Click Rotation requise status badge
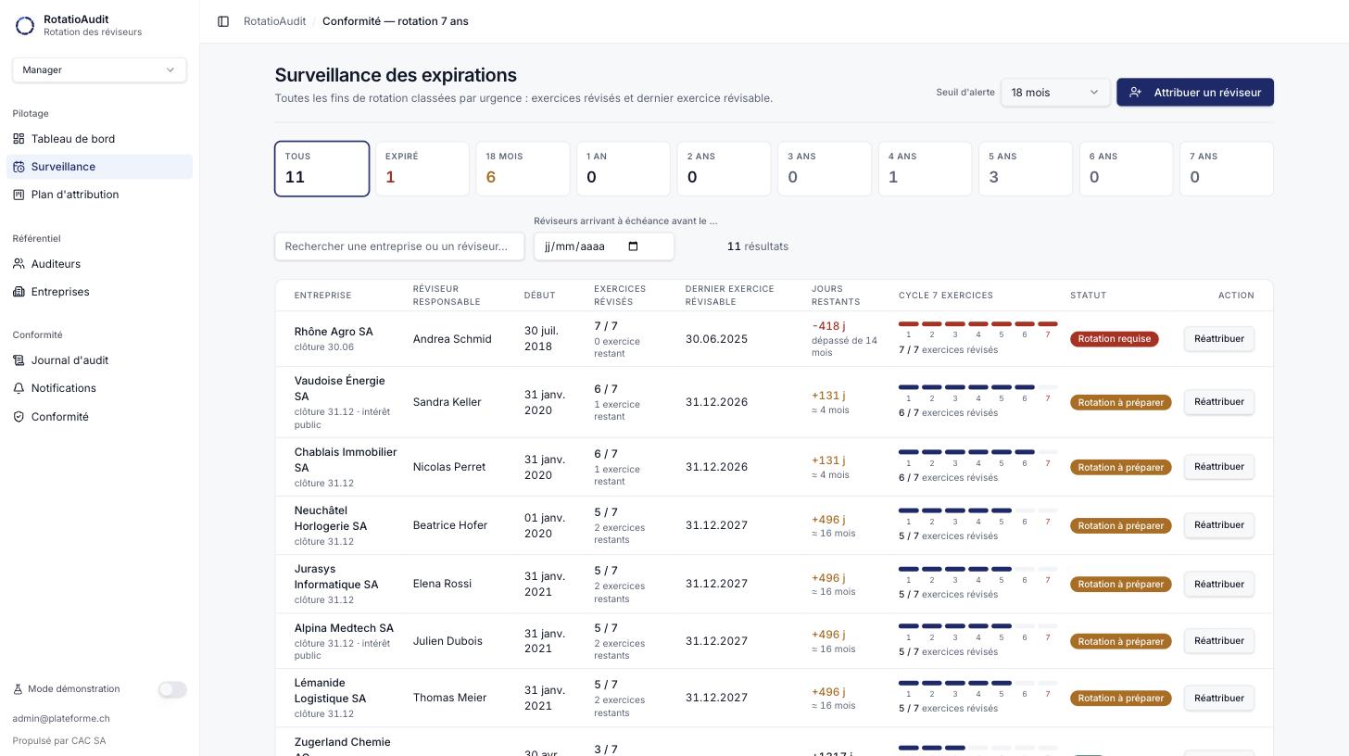1349x756 pixels. click(x=1115, y=339)
